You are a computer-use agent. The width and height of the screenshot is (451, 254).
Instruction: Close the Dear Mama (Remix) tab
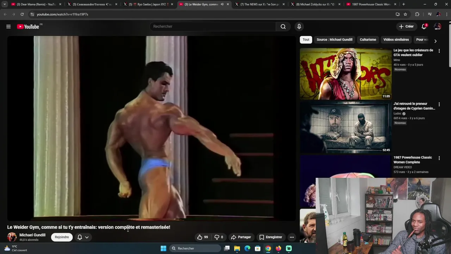point(60,4)
